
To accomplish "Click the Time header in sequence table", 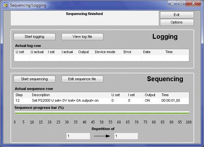I will [x=165, y=95].
